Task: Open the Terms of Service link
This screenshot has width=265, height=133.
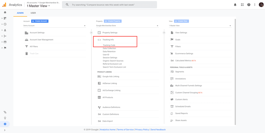Action: pyautogui.click(x=125, y=130)
